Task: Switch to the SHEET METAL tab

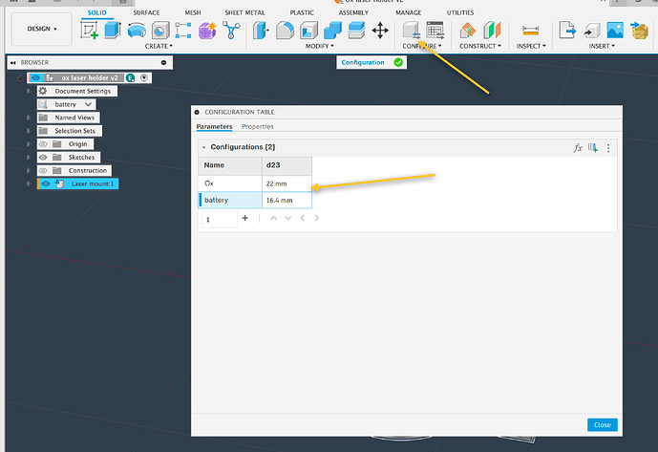Action: click(x=244, y=12)
